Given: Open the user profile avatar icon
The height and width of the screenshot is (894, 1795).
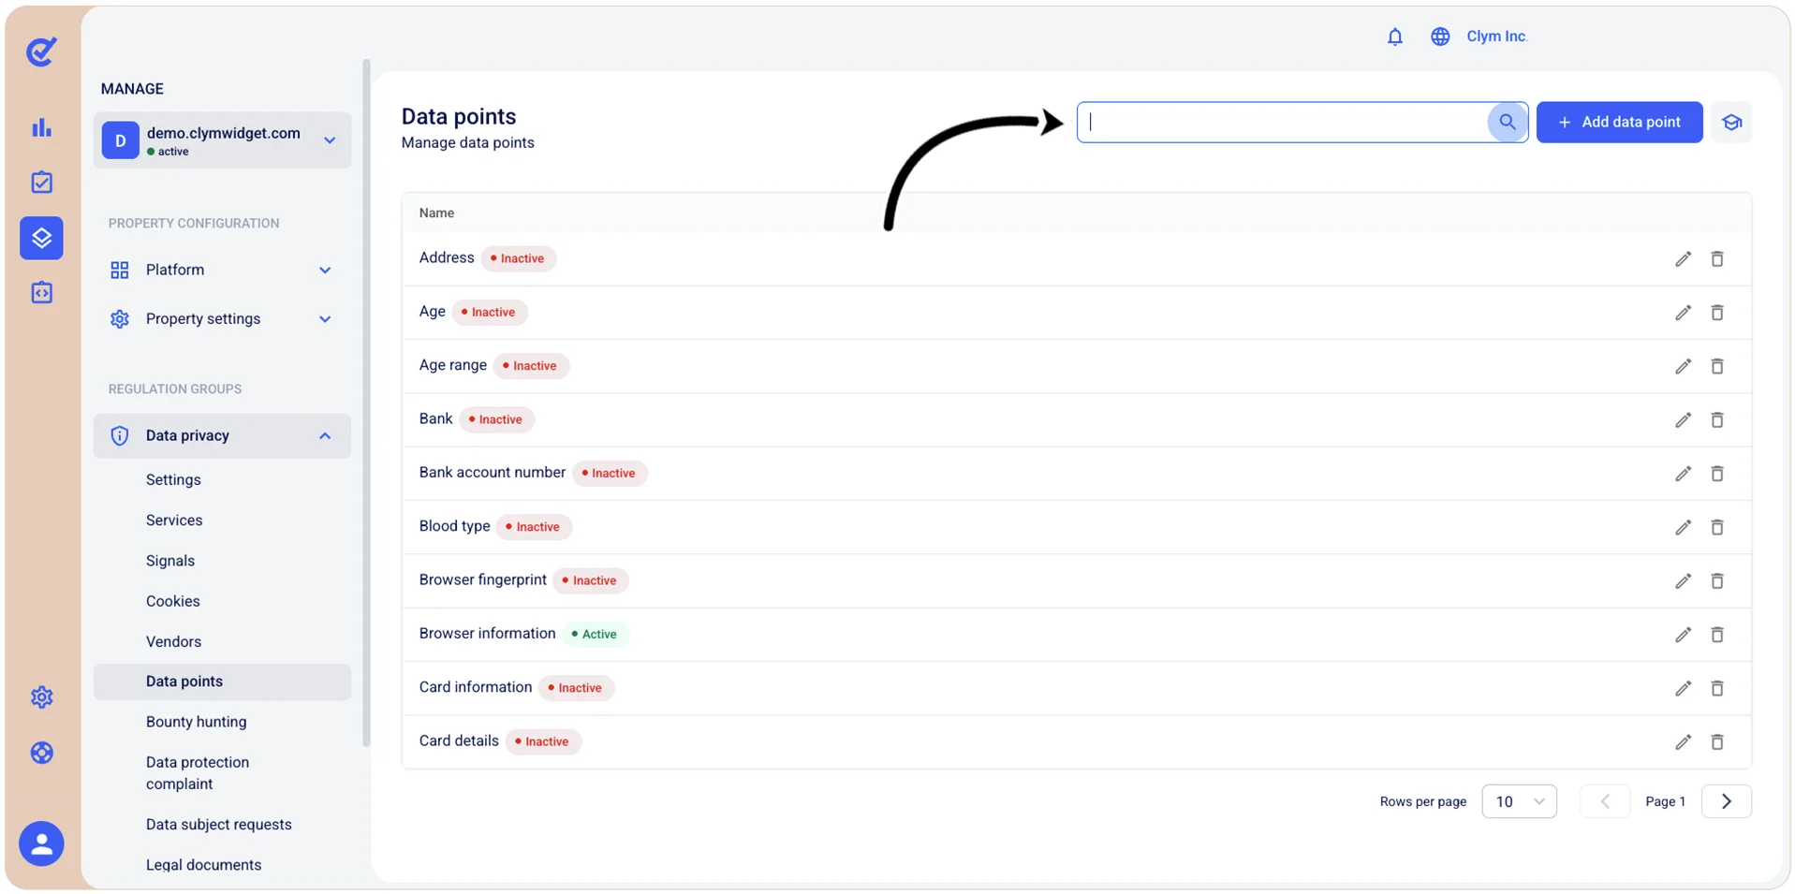Looking at the screenshot, I should pyautogui.click(x=41, y=843).
